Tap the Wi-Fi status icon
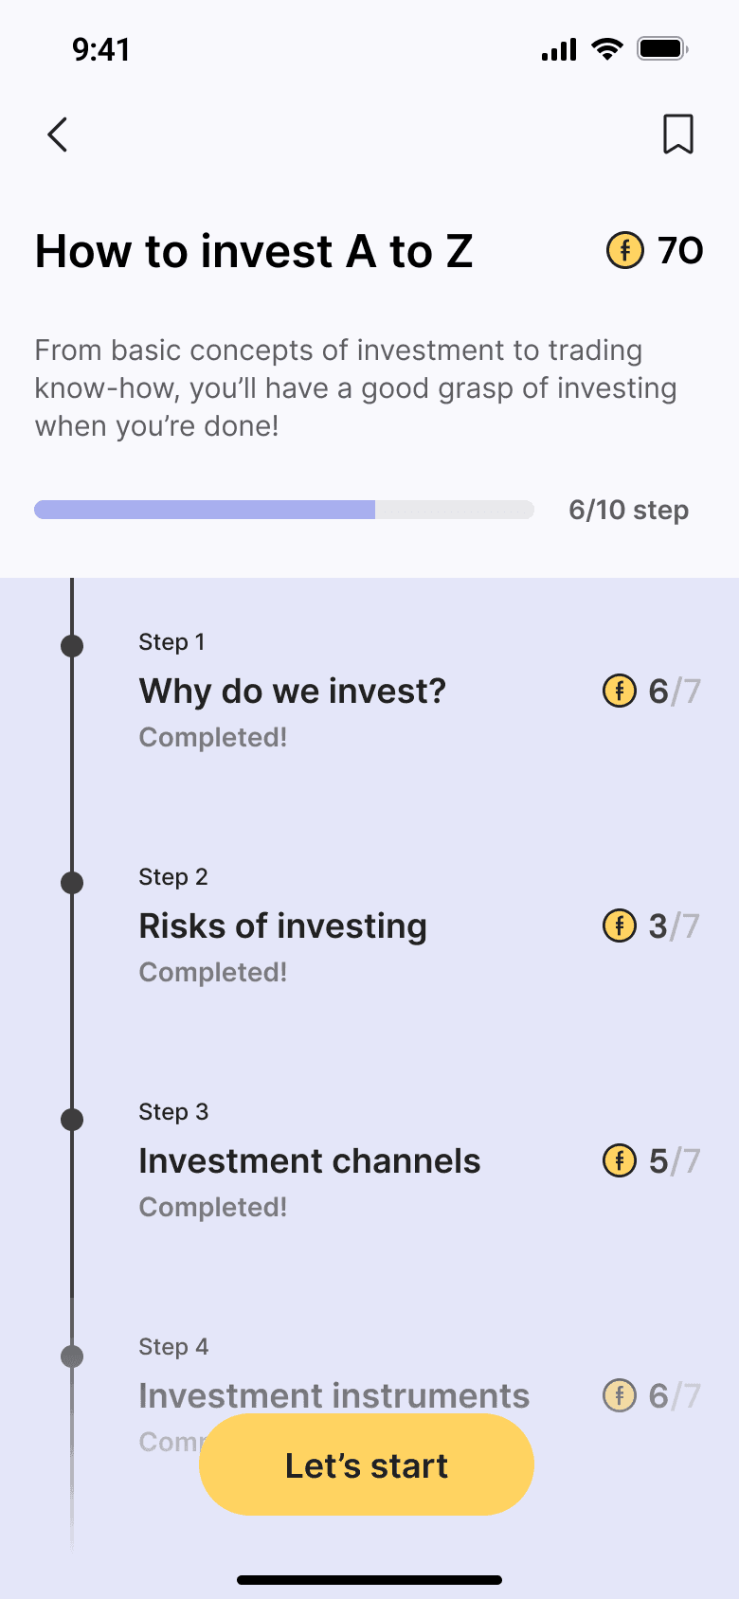 [x=606, y=49]
